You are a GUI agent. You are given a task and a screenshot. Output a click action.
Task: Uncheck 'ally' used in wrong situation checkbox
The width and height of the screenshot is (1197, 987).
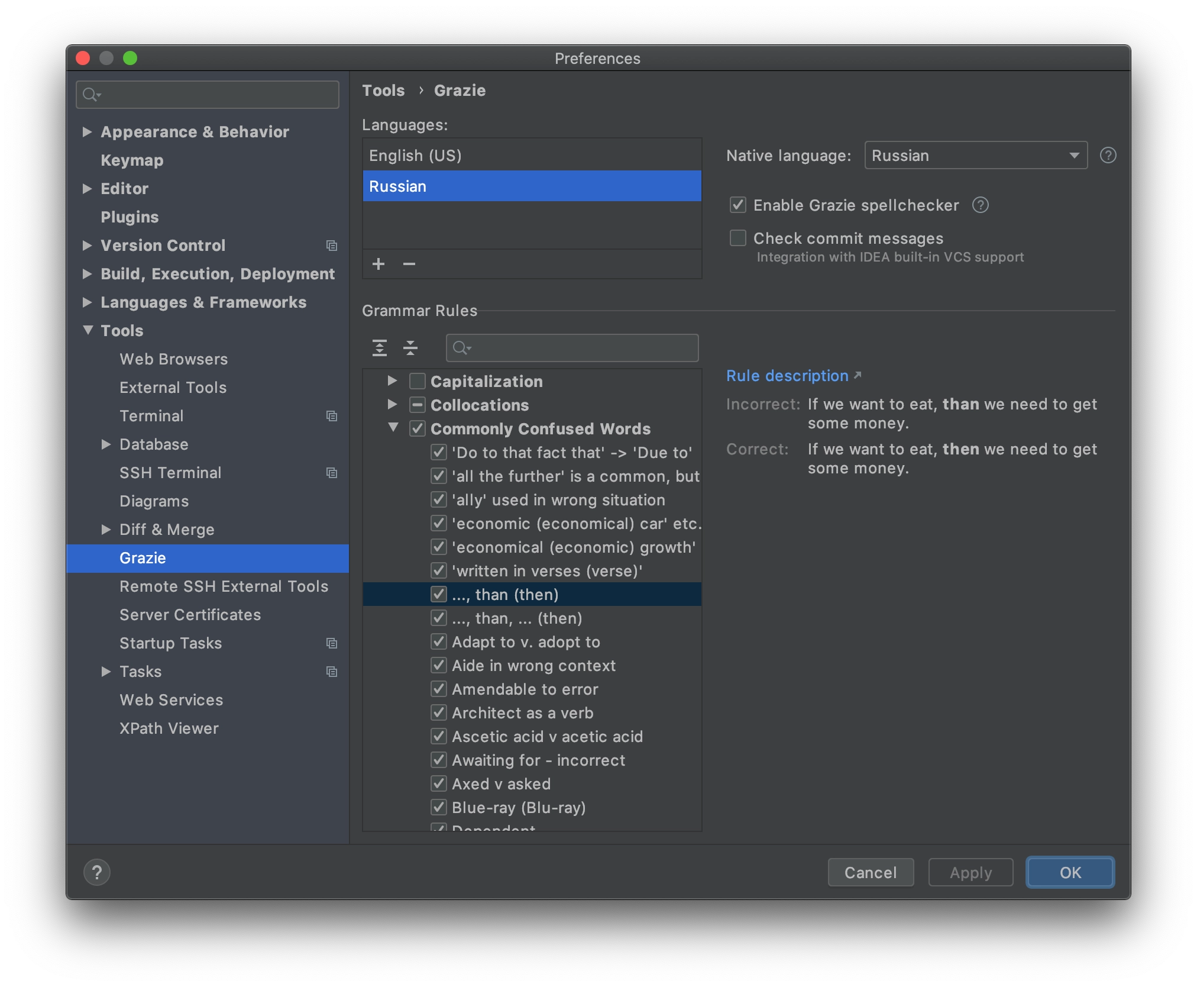pos(438,499)
